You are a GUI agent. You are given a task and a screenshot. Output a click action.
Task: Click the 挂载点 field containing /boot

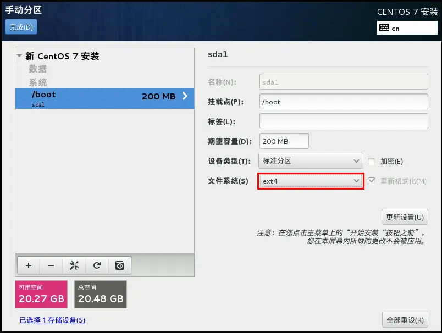click(344, 102)
